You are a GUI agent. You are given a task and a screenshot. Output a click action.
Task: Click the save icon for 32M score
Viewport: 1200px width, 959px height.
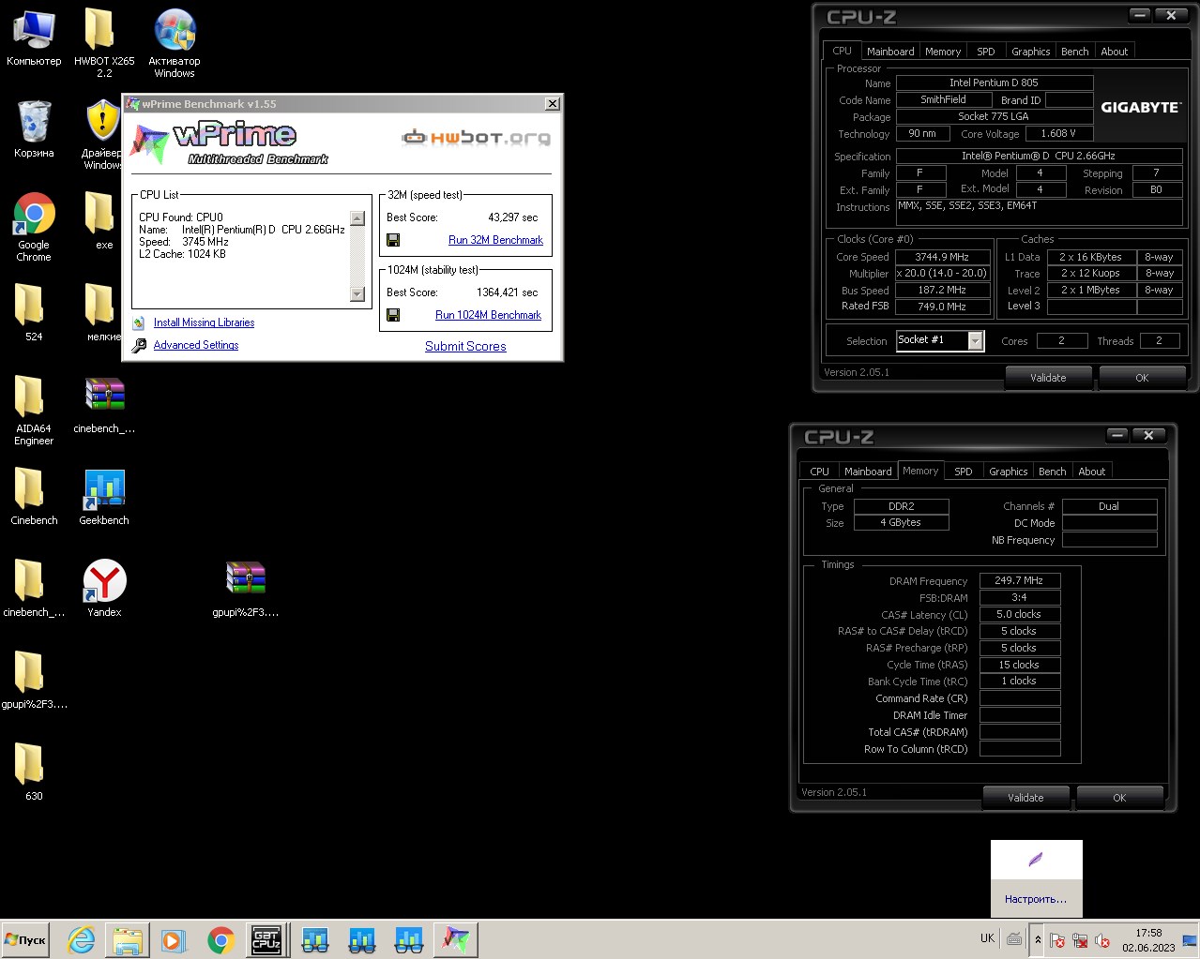click(x=393, y=240)
